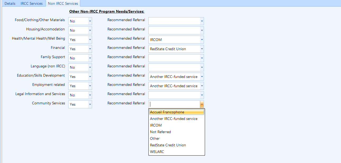Open Health/Mental Health/Well Being Yes/No dropdown

tap(90, 40)
